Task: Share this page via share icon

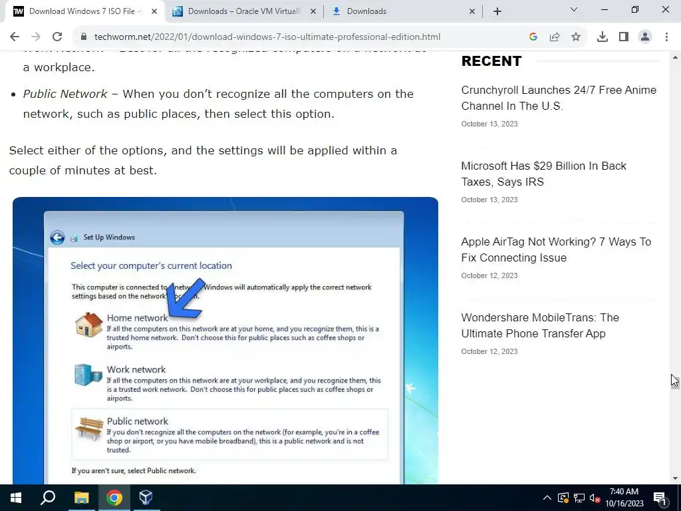Action: pos(555,37)
